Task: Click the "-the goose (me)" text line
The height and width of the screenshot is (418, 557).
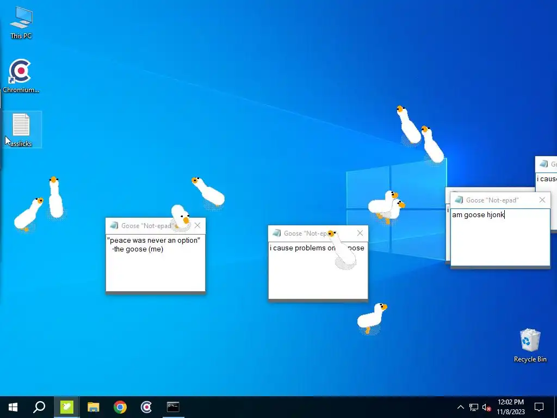Action: pos(138,249)
